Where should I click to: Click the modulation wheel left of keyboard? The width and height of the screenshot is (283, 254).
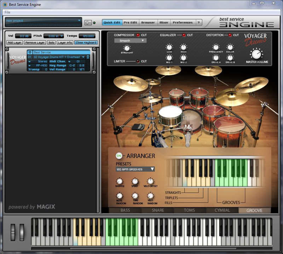tap(22, 232)
